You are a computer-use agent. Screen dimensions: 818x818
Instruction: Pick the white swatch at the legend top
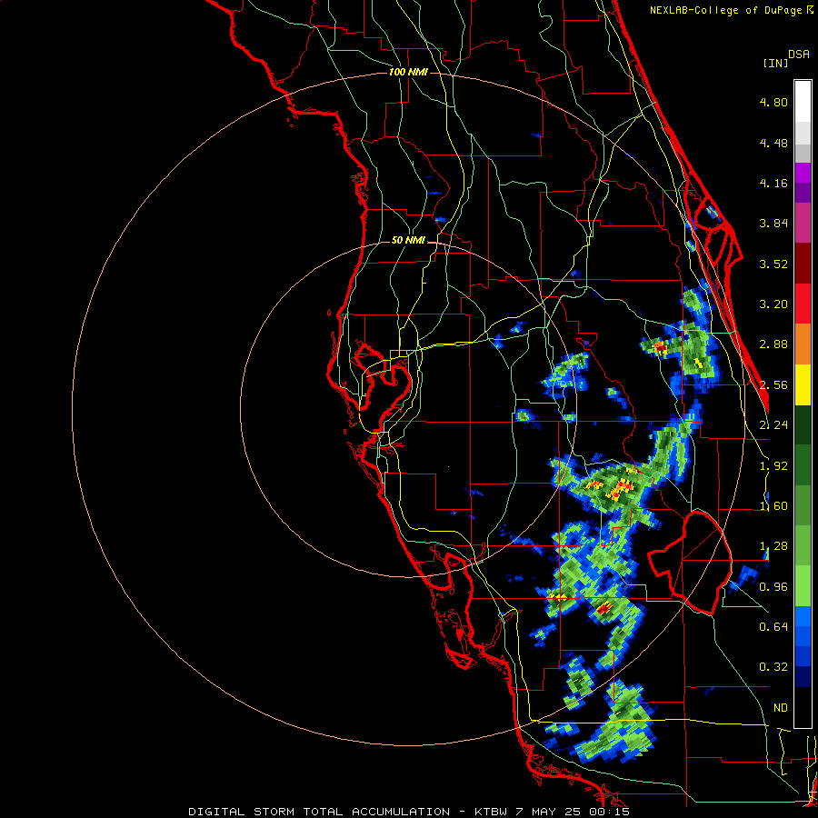803,102
